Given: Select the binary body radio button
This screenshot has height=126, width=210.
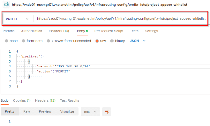Looking at the screenshot, I should (112, 41).
